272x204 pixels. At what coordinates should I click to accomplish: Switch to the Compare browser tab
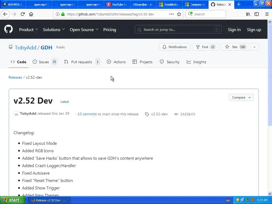coord(195,4)
